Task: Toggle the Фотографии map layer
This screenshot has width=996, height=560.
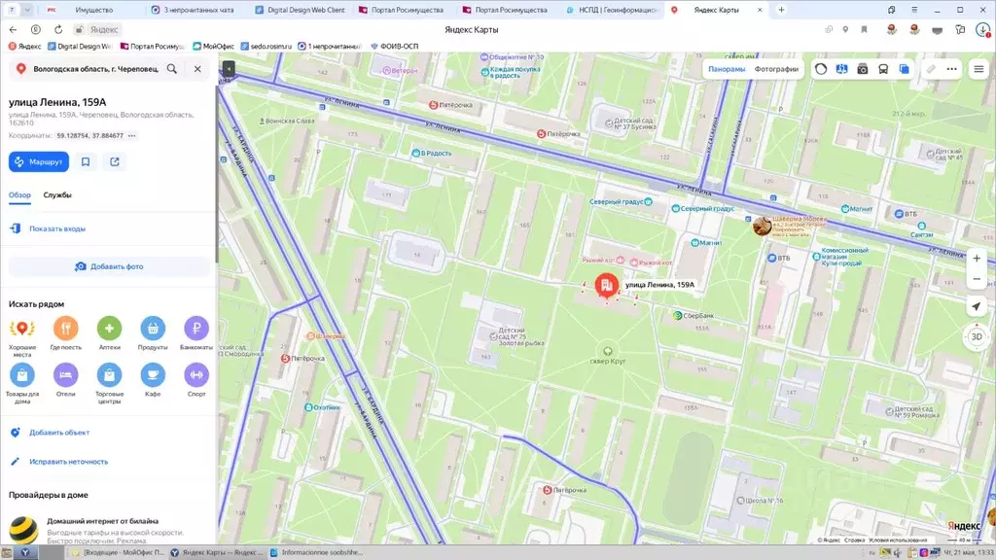Action: (x=776, y=69)
